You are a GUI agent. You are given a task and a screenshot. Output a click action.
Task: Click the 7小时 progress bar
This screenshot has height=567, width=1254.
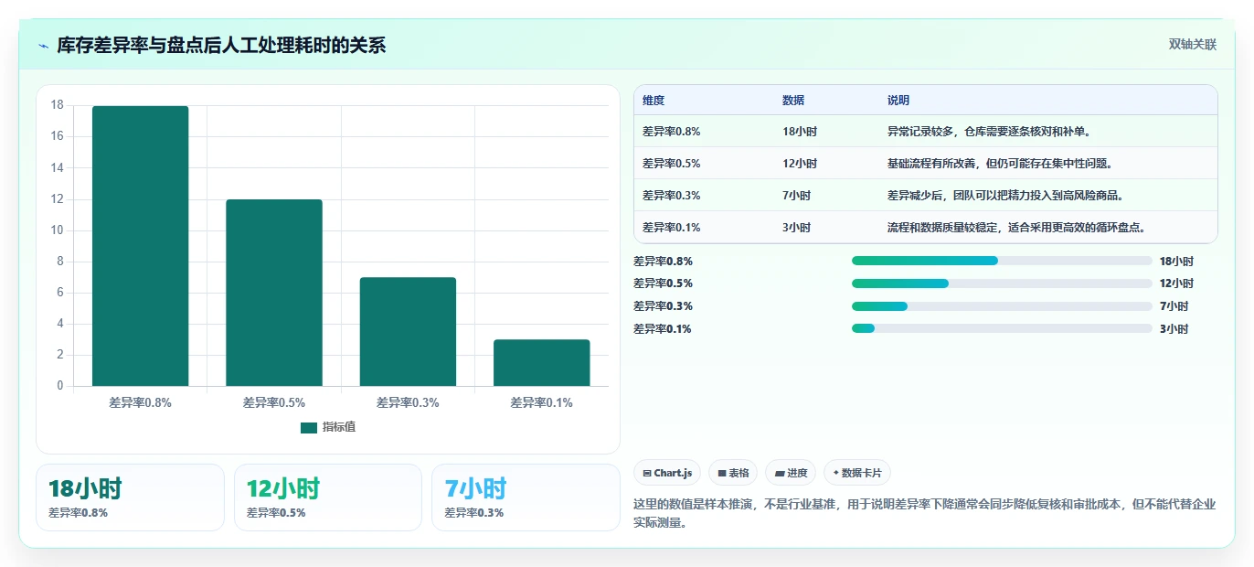pos(1002,306)
